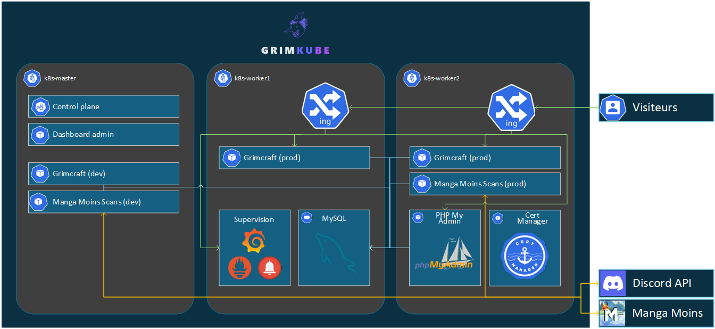The height and width of the screenshot is (329, 715).
Task: Click Grimcraft (prod) in k8s-worker1
Action: pos(294,158)
